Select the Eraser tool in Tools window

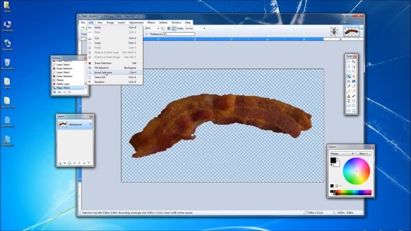(x=354, y=85)
